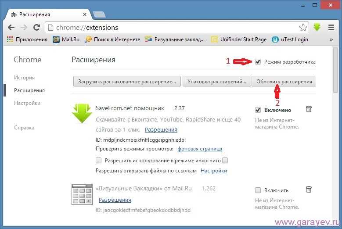Open Настройки in the Chrome sidebar

tap(27, 103)
